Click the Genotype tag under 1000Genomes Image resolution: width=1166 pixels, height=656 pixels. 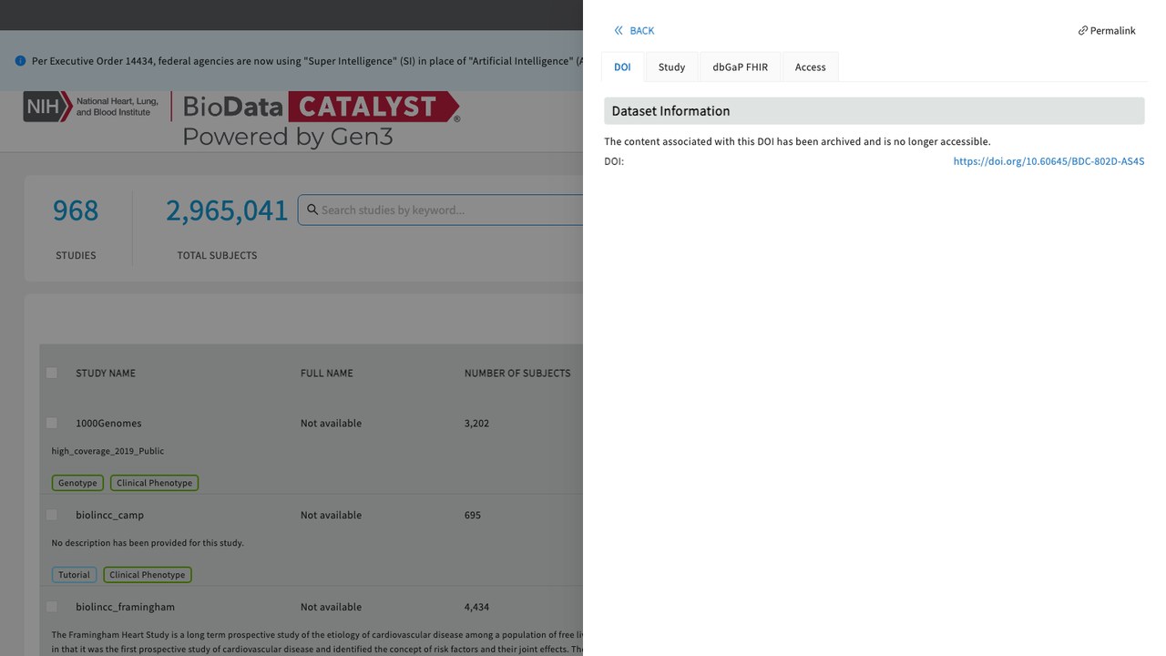tap(77, 483)
